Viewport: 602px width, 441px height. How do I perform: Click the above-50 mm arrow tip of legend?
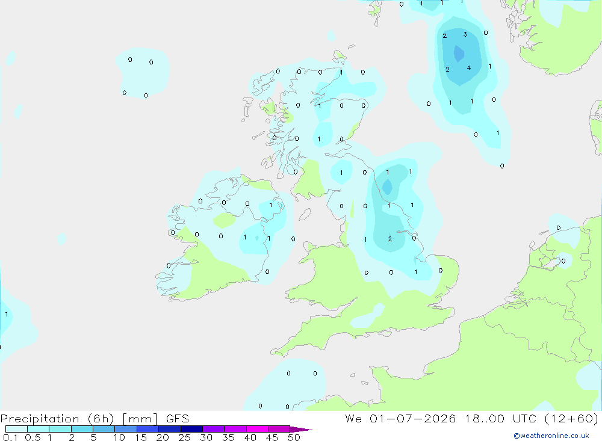pyautogui.click(x=300, y=429)
